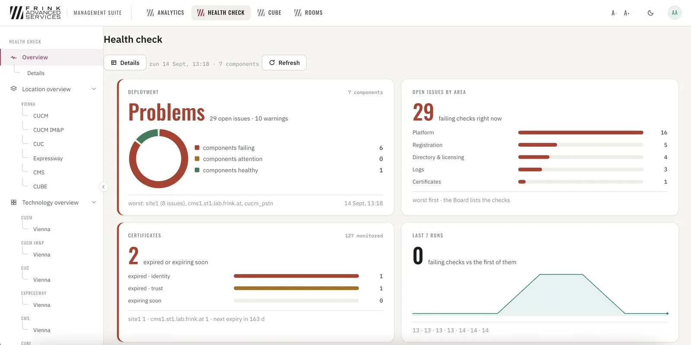Collapse the Location overview chevron

(94, 89)
